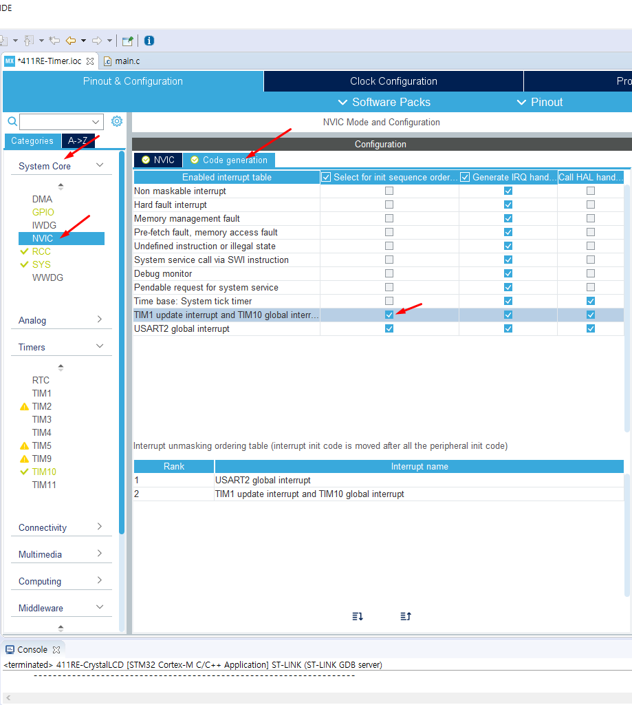Screen dimensions: 632x705
Task: Select TIM10 in the Timers list
Action: tap(44, 472)
